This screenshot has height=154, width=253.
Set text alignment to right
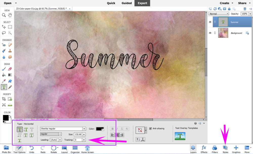(x=122, y=135)
